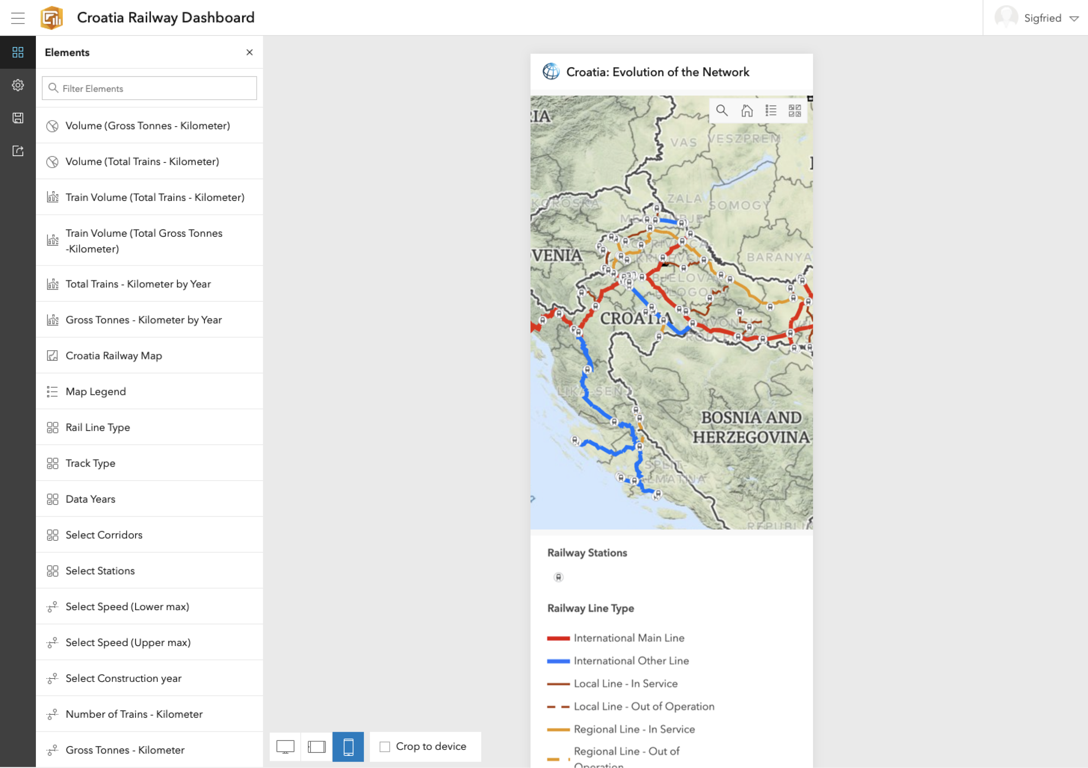Open the Select Corridors element
Image resolution: width=1088 pixels, height=768 pixels.
click(104, 535)
